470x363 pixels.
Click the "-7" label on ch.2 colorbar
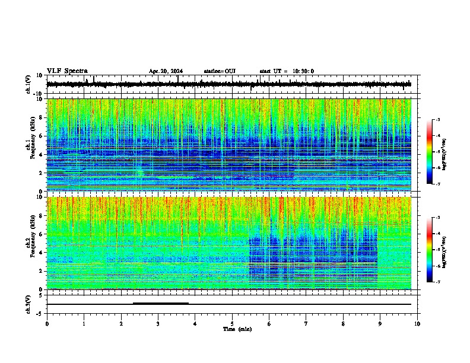(437, 282)
